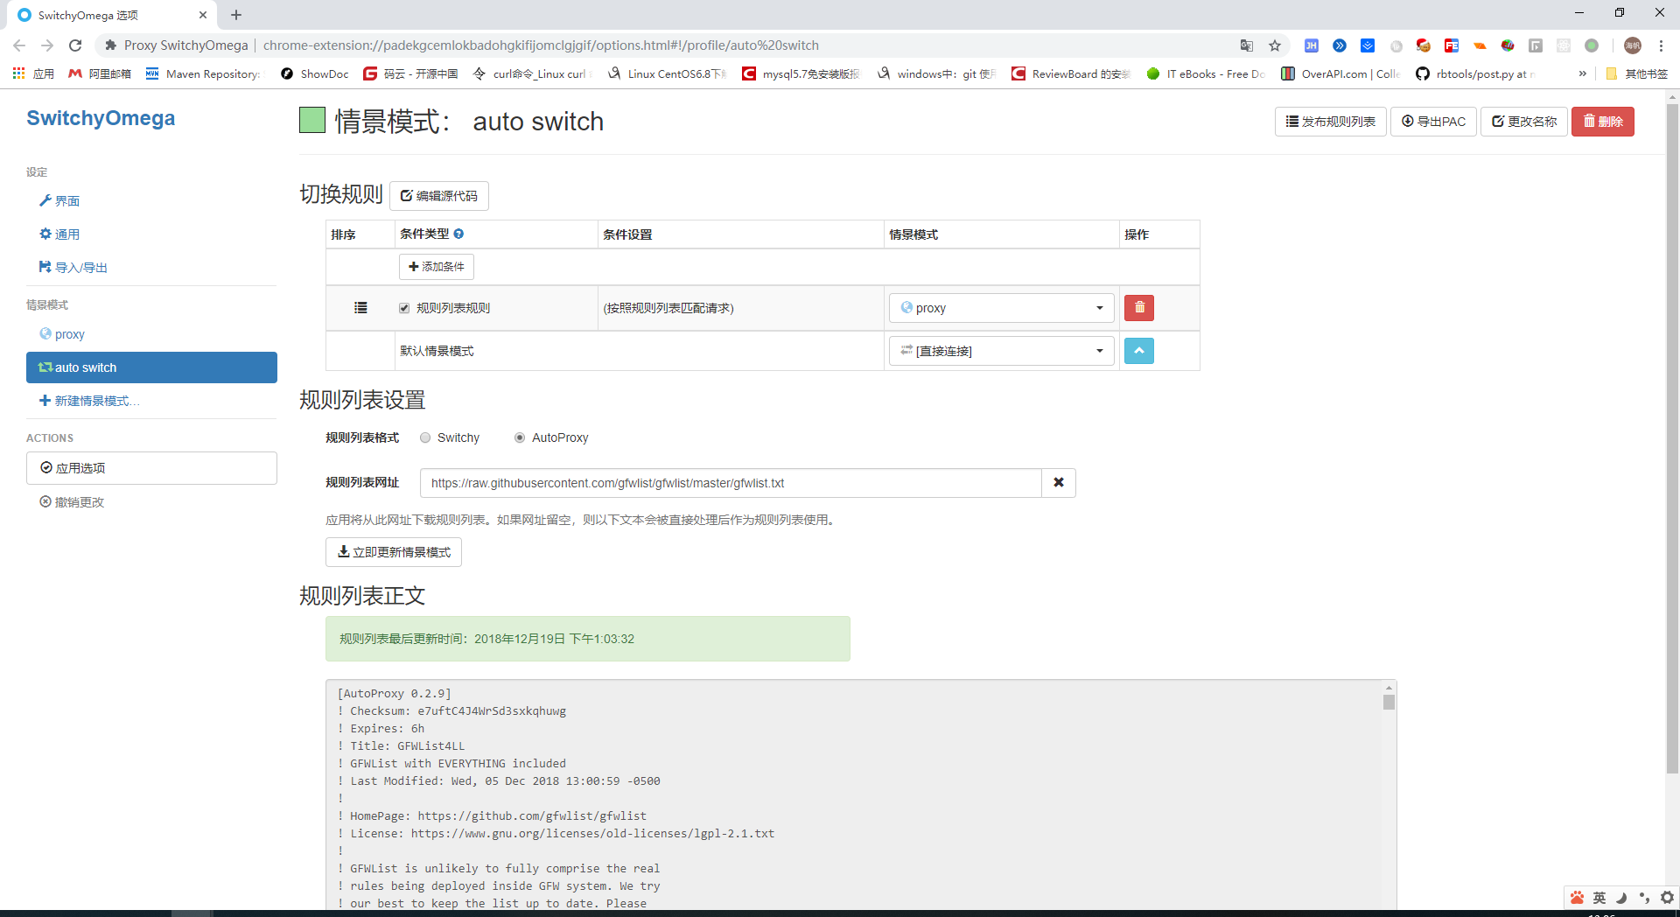The image size is (1680, 917).
Task: Click the drag handle icon in 排序 column
Action: coord(360,307)
